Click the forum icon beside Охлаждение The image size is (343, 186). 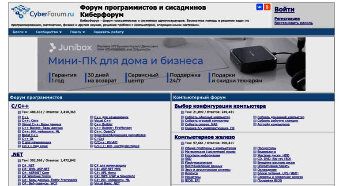pos(255,170)
